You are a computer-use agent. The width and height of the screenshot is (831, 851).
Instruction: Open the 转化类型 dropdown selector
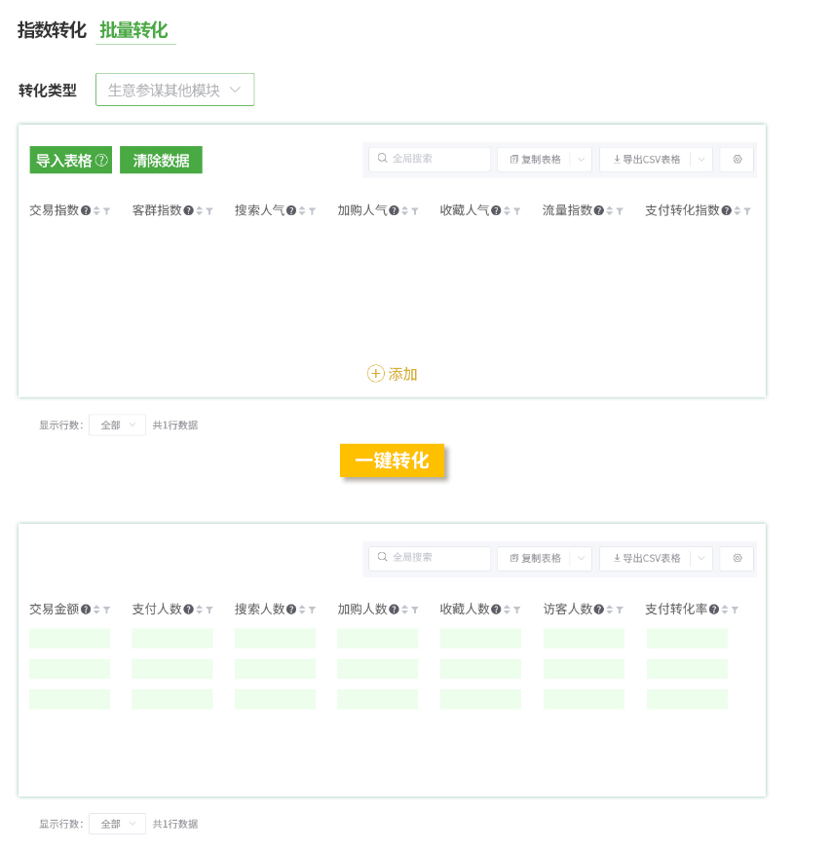pyautogui.click(x=174, y=90)
